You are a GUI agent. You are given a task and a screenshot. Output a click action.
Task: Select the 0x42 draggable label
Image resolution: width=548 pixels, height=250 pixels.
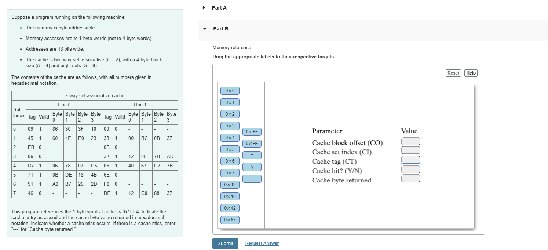(x=230, y=208)
